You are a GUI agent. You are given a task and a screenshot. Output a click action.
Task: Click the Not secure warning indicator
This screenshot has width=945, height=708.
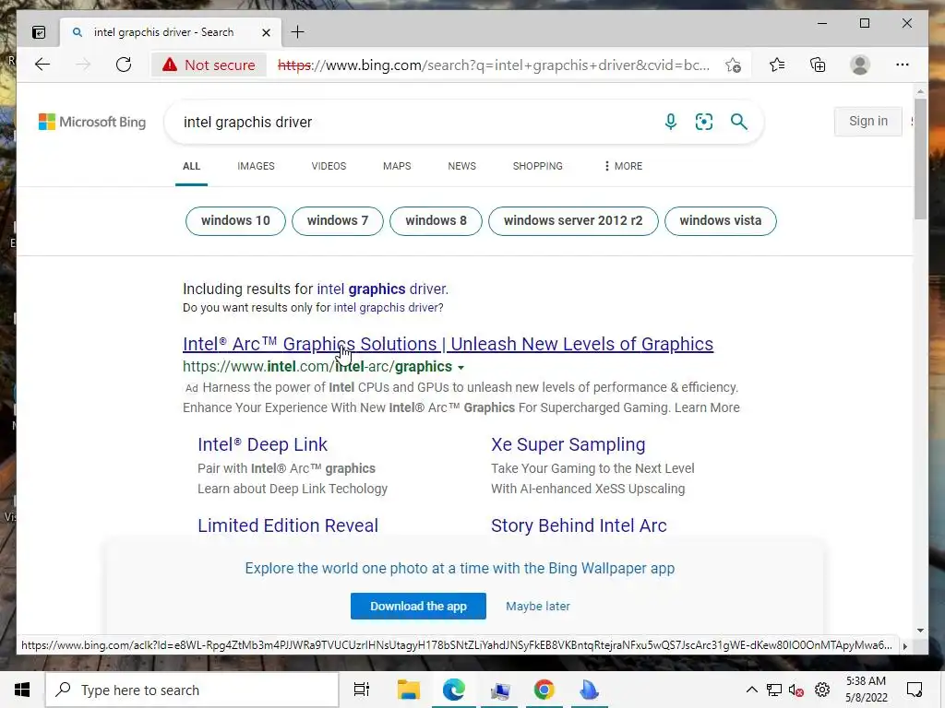click(x=209, y=65)
